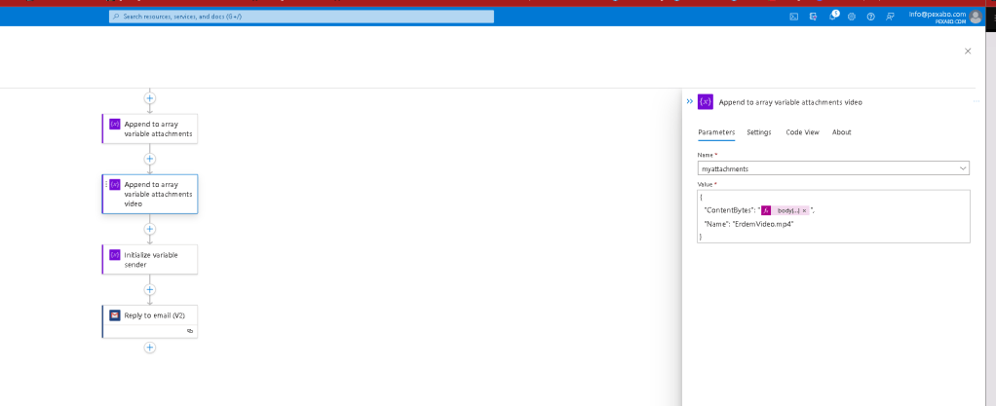Click the Gmail icon on Reply to email card
This screenshot has height=406, width=996.
(x=114, y=315)
